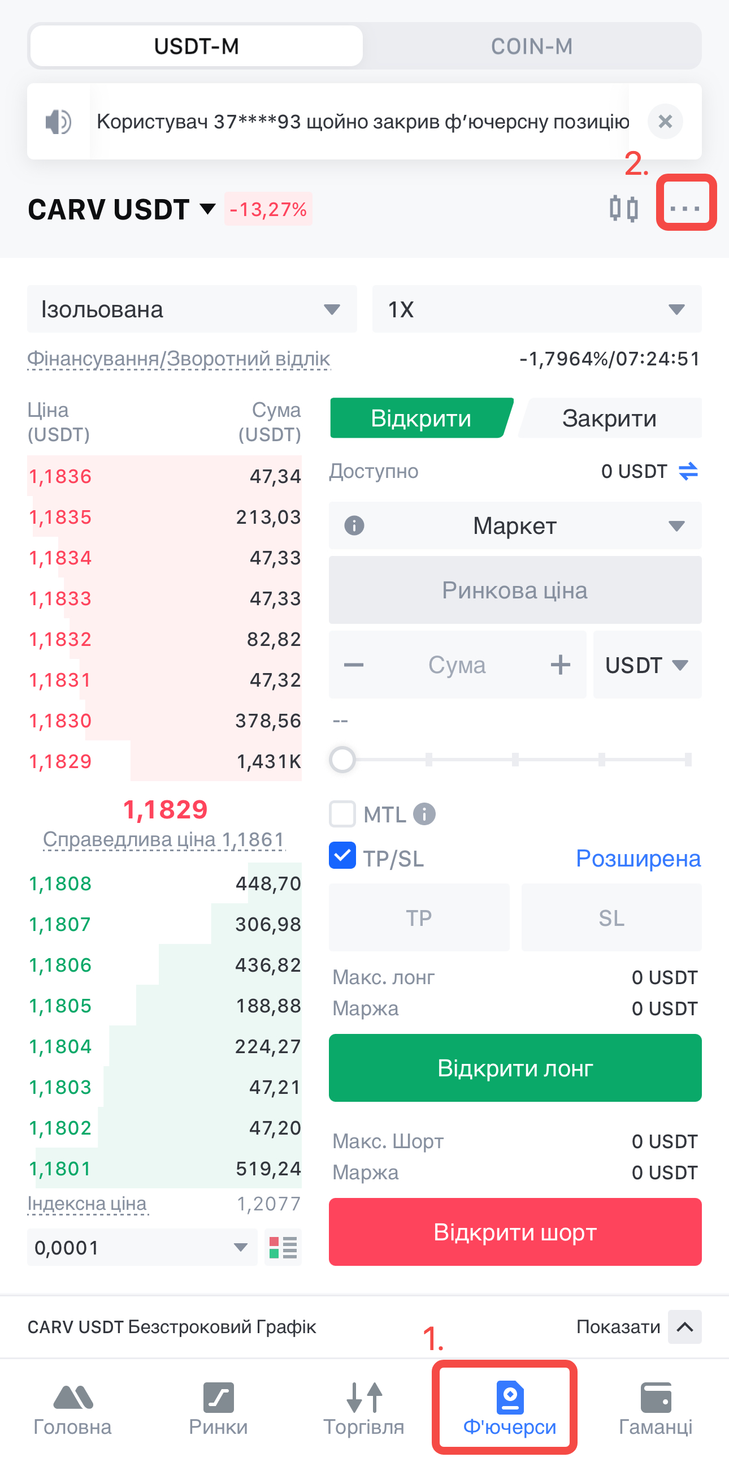The image size is (729, 1457).
Task: Switch to the Закрити position tab
Action: tap(609, 419)
